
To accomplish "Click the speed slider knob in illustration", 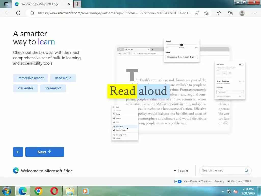I will pyautogui.click(x=181, y=45).
